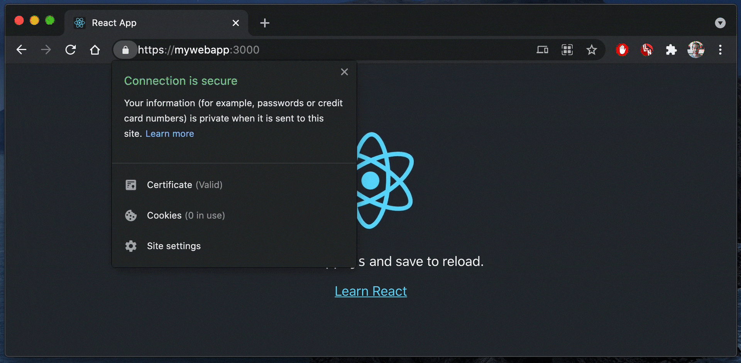The image size is (741, 363).
Task: Open Chrome's three-dot menu
Action: tap(720, 50)
